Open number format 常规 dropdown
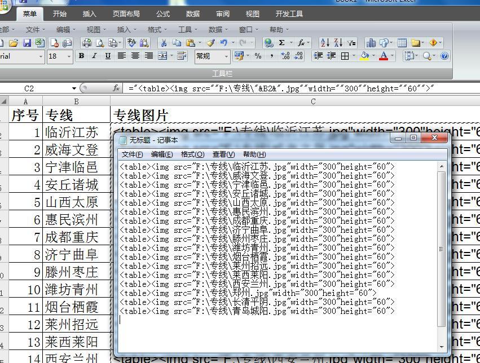 (226, 56)
